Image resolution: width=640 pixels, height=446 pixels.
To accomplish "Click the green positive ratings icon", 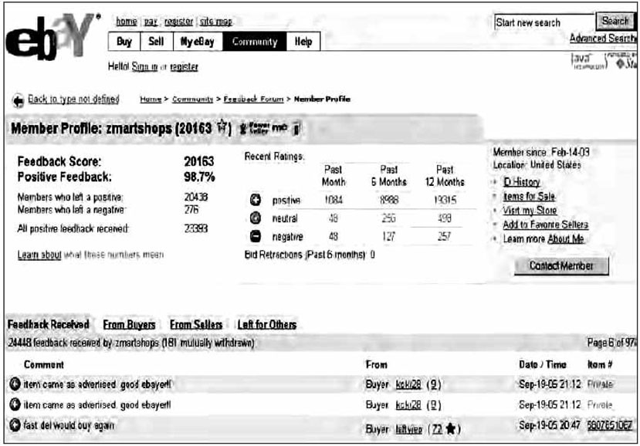I will (x=256, y=201).
